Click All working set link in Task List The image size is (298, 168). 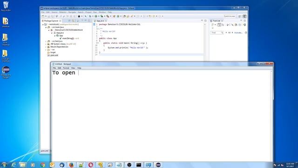[x=229, y=33]
